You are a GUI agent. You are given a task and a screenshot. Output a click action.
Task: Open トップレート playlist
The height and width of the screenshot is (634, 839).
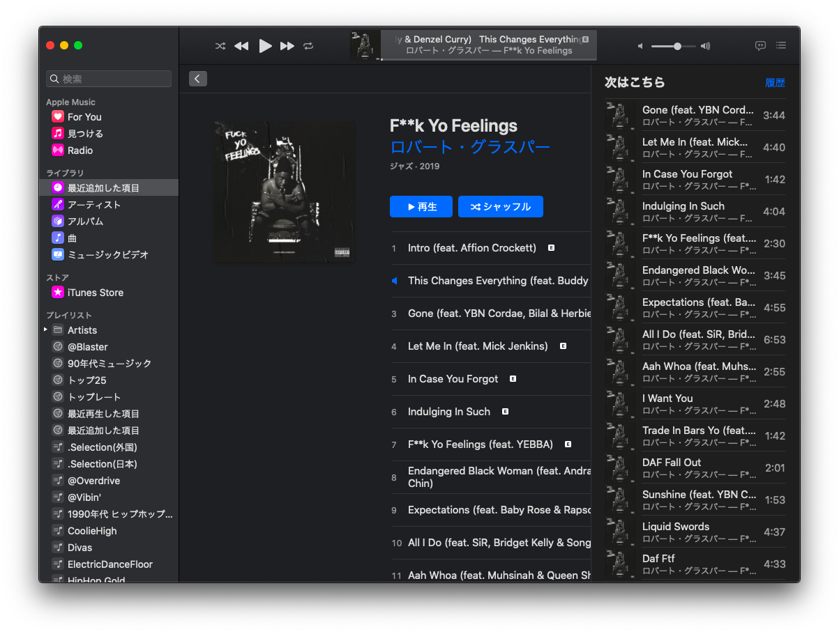(109, 397)
